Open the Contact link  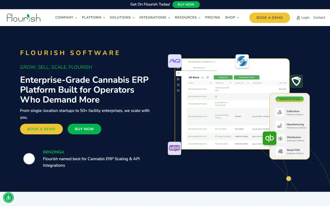click(319, 17)
